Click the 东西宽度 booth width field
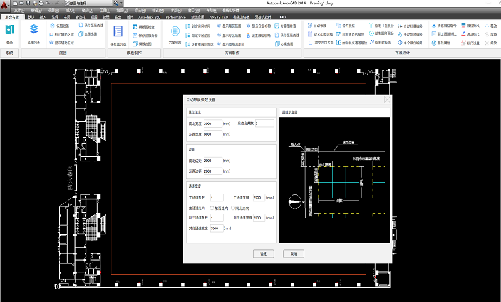Screen dimensions: 501x302 point(212,134)
